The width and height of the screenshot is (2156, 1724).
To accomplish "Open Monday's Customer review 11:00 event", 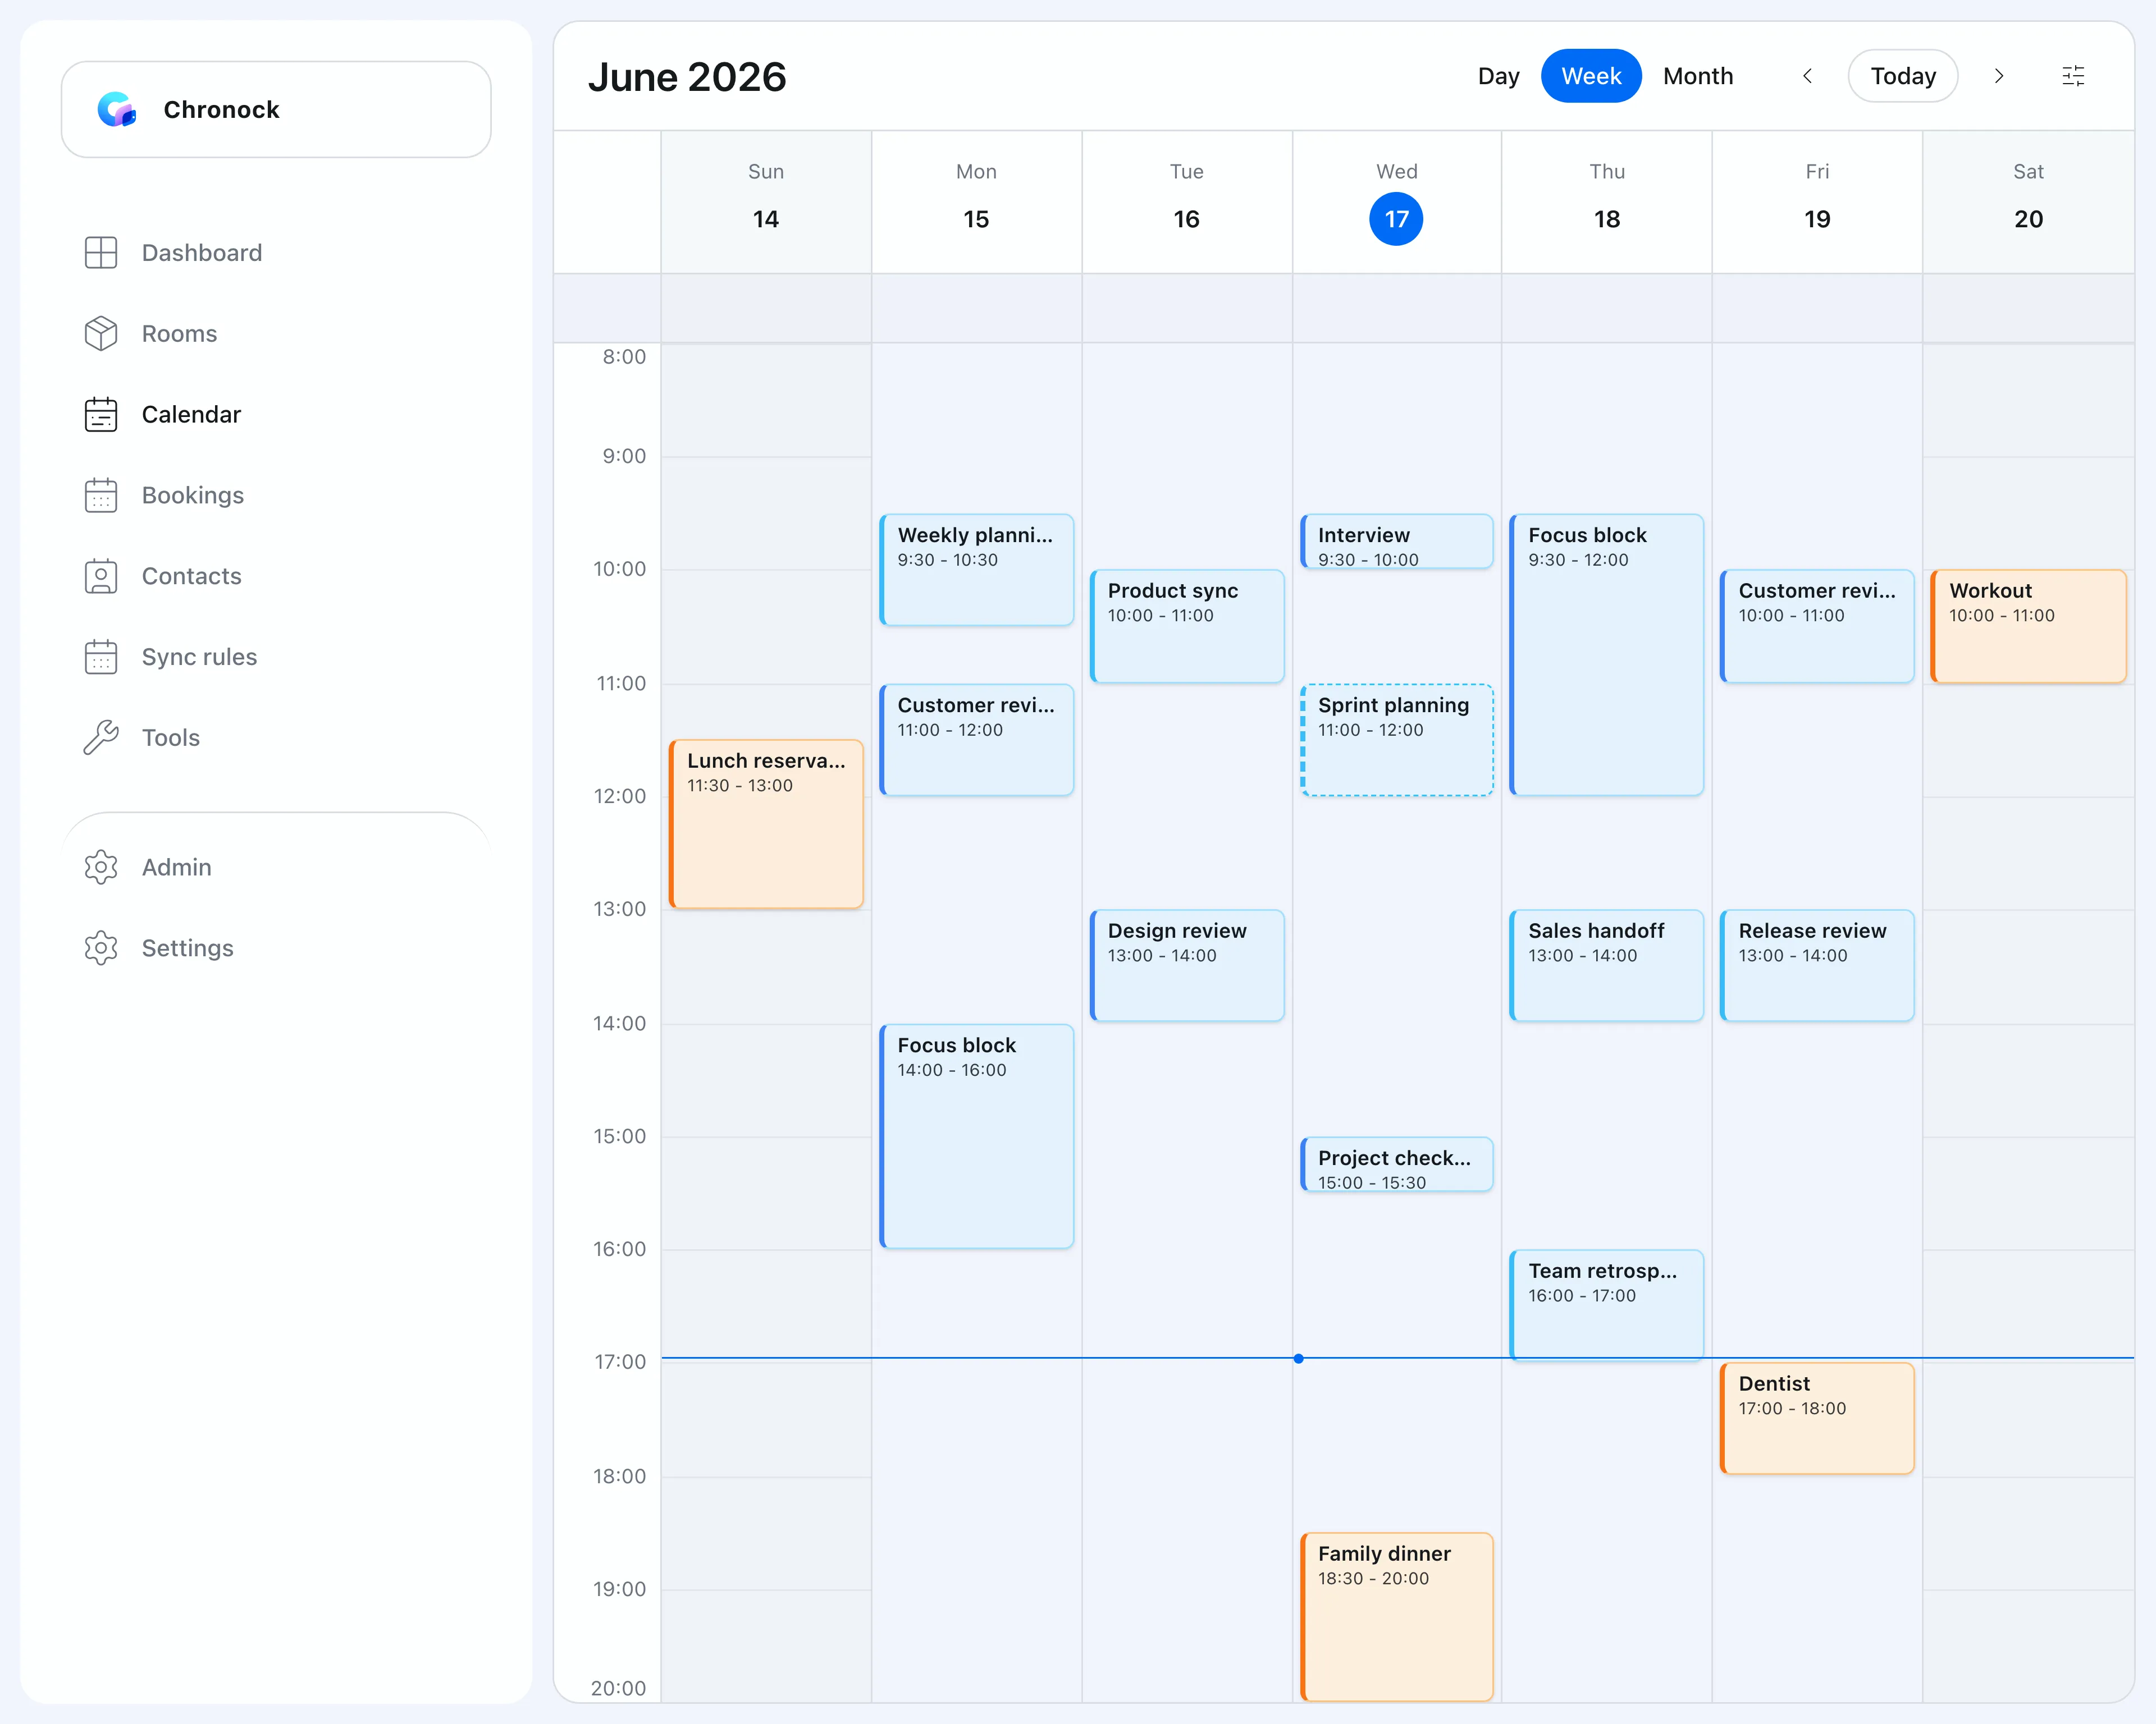I will coord(976,740).
